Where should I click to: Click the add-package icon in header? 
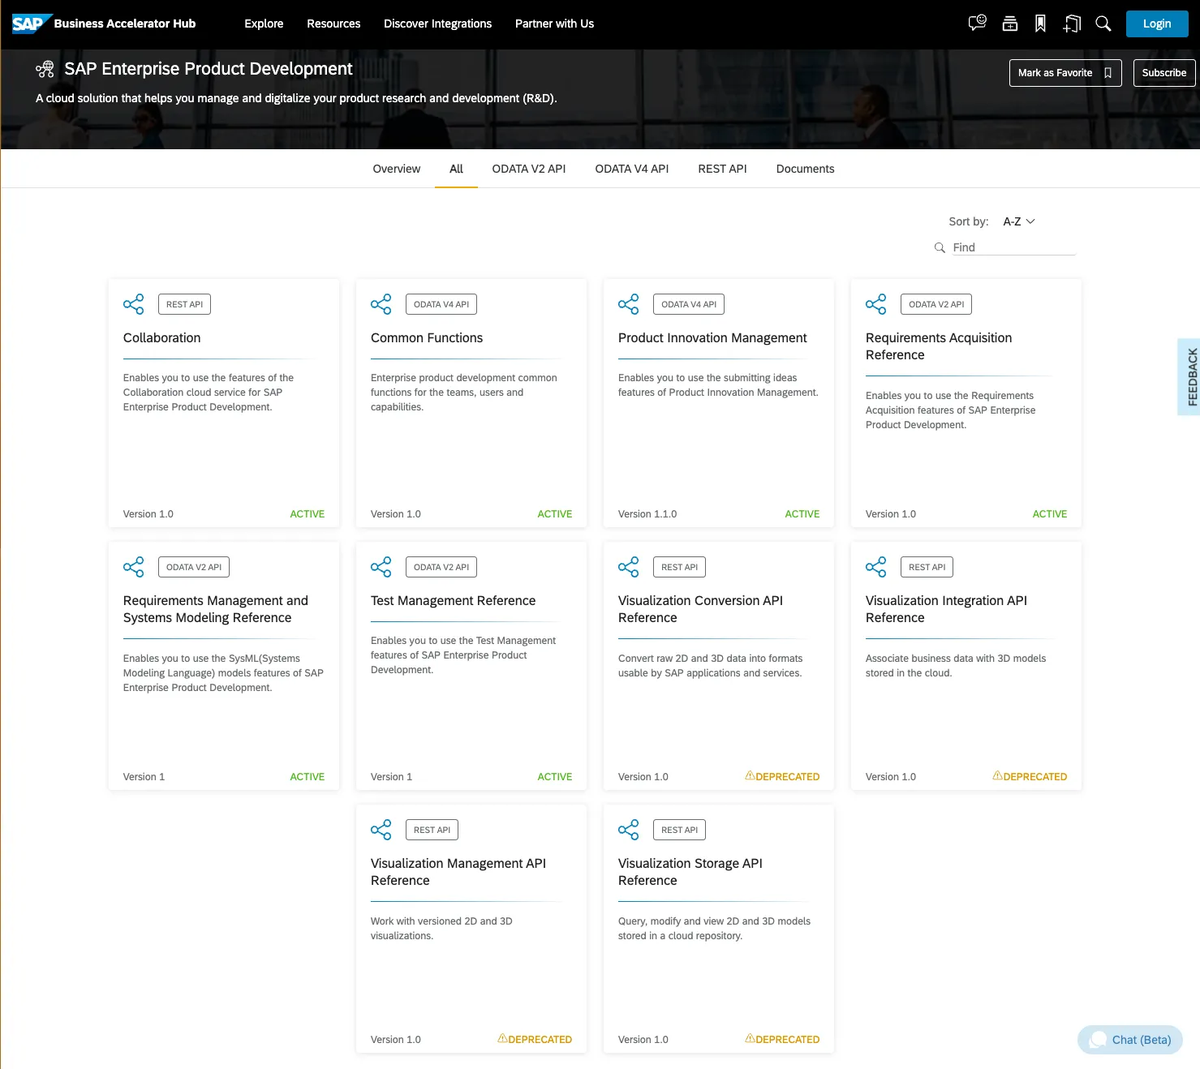[1009, 24]
